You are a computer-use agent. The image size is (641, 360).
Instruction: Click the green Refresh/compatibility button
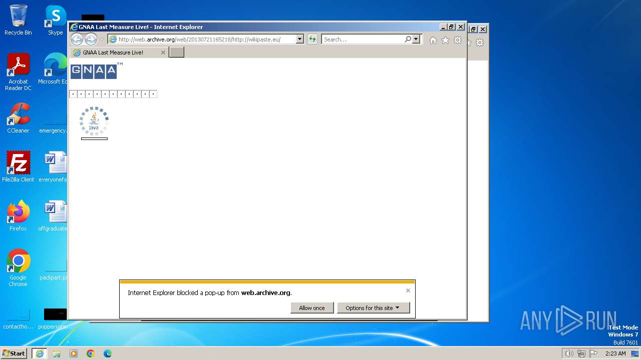(312, 39)
